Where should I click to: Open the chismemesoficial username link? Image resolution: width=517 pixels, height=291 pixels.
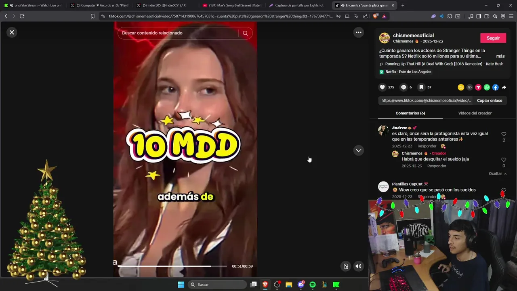(413, 36)
